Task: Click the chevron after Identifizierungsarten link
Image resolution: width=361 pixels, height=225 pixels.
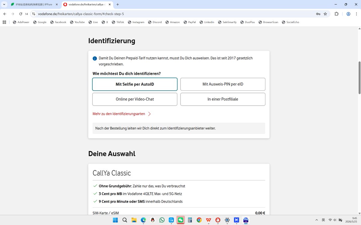Action: pos(150,114)
